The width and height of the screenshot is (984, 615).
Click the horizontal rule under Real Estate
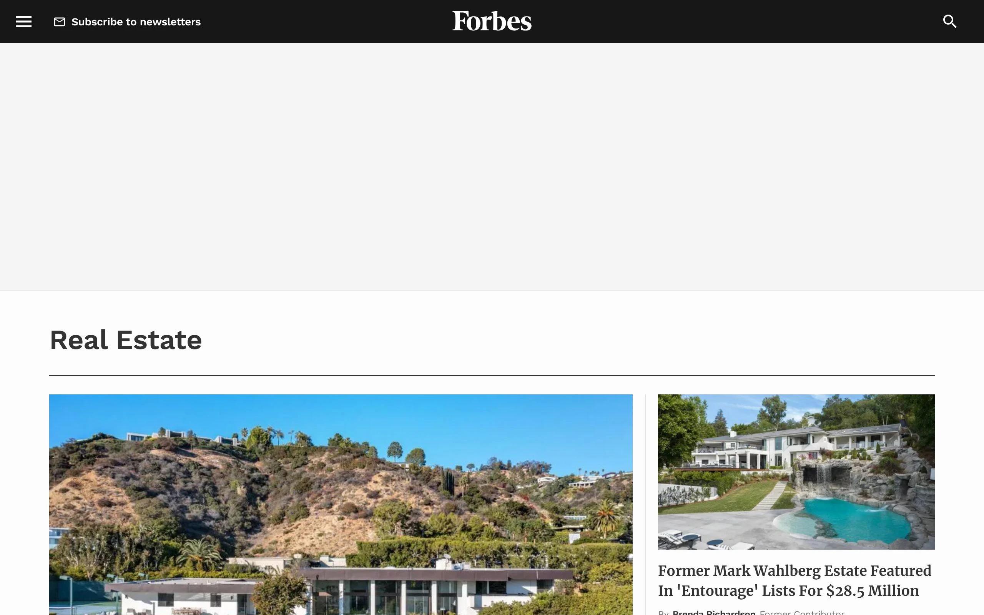click(x=492, y=376)
